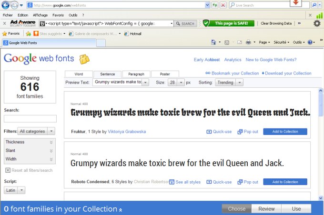Click the Quick-use icon for Fruktur

pos(209,131)
